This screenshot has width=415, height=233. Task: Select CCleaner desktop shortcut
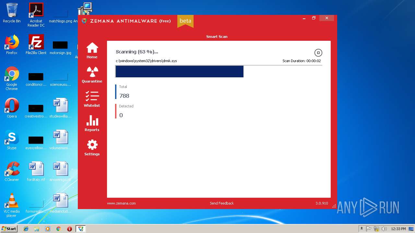tap(12, 172)
